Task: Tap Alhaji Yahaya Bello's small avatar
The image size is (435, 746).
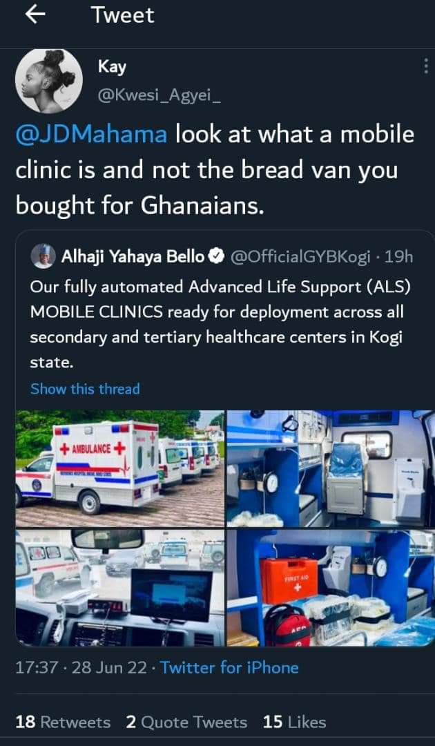Action: click(43, 258)
